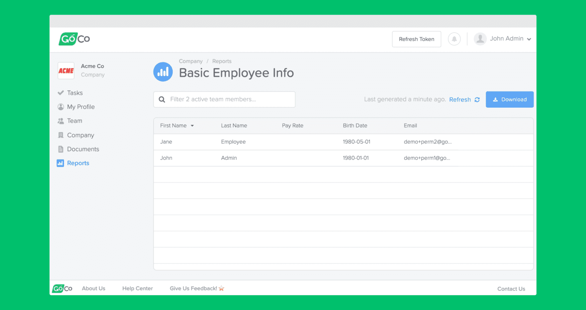The height and width of the screenshot is (310, 586).
Task: Click the refresh arrows icon next to Refresh
Action: tap(477, 99)
